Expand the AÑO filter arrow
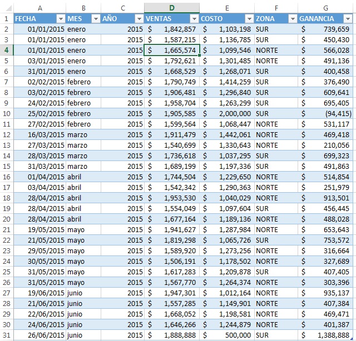Viewport: 356px width, 341px height. (139, 18)
